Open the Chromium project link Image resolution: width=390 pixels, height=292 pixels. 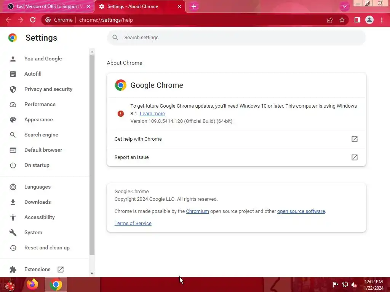(197, 211)
